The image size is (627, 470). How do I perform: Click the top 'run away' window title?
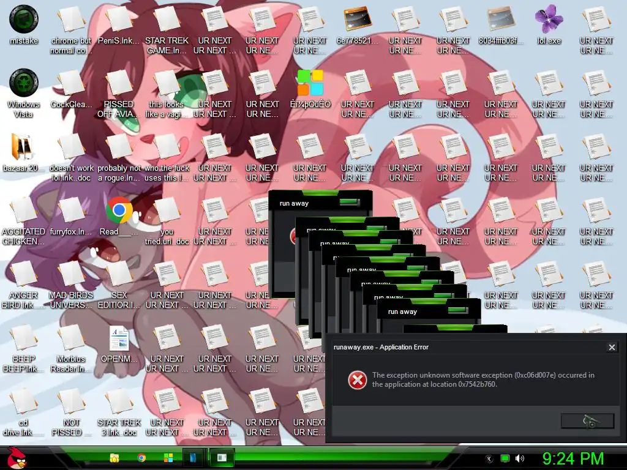294,203
